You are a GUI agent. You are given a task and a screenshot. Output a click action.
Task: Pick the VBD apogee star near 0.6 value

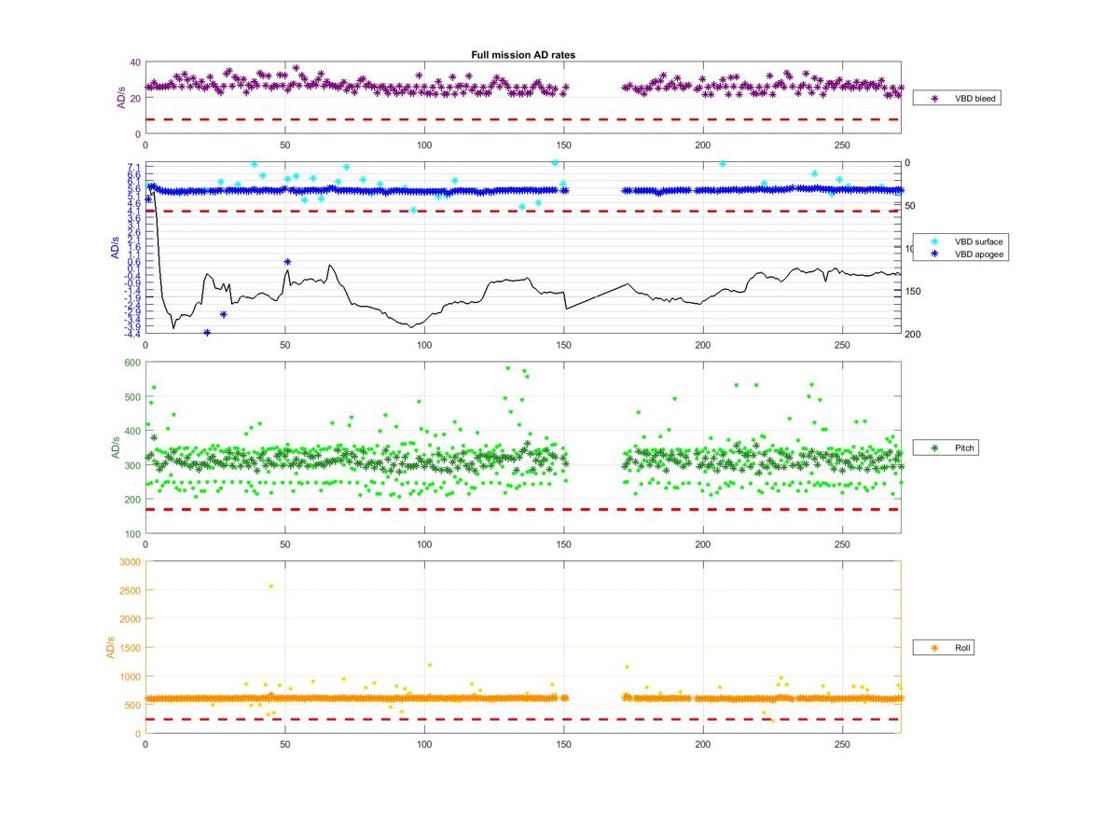pyautogui.click(x=287, y=262)
